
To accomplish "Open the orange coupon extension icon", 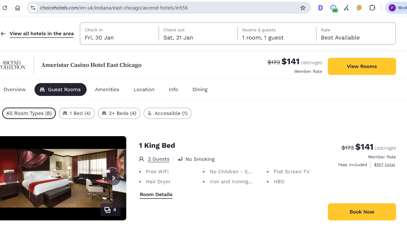I will (x=359, y=8).
